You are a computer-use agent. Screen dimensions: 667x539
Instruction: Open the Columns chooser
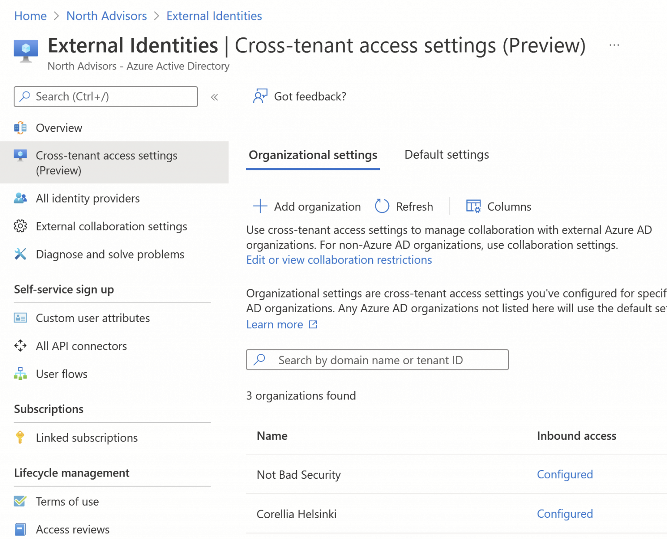click(x=499, y=206)
